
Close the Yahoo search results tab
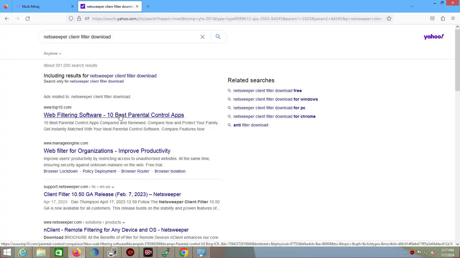point(137,6)
